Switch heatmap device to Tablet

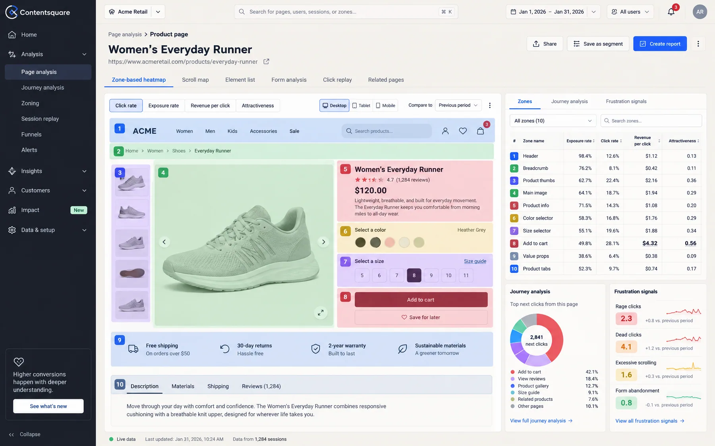coord(361,105)
